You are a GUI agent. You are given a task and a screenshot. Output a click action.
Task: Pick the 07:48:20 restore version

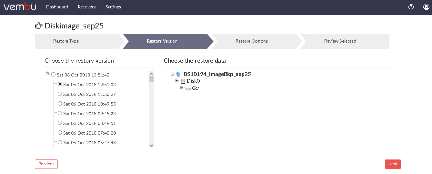pos(60,133)
